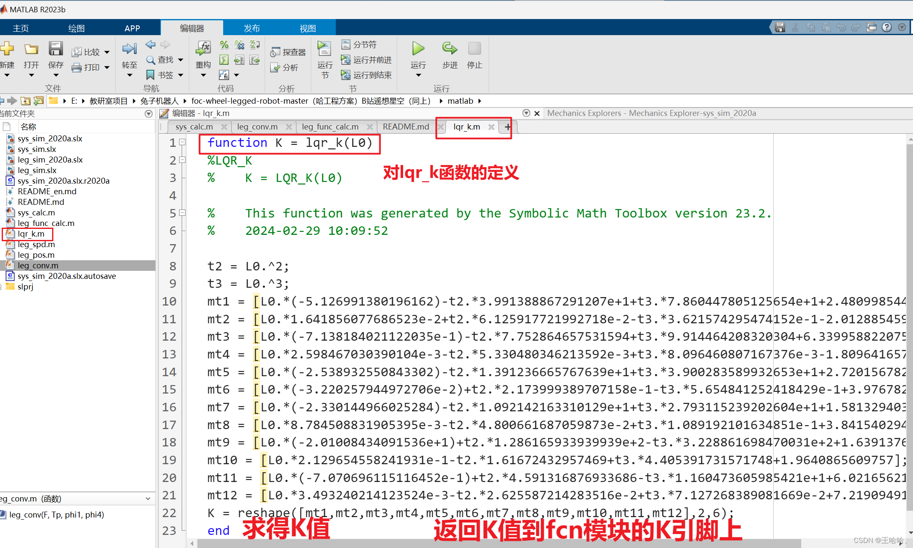
Task: Collapse the function fold at line 1
Action: click(x=183, y=143)
